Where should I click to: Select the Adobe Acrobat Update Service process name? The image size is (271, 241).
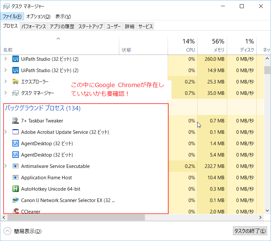pyautogui.click(x=65, y=132)
